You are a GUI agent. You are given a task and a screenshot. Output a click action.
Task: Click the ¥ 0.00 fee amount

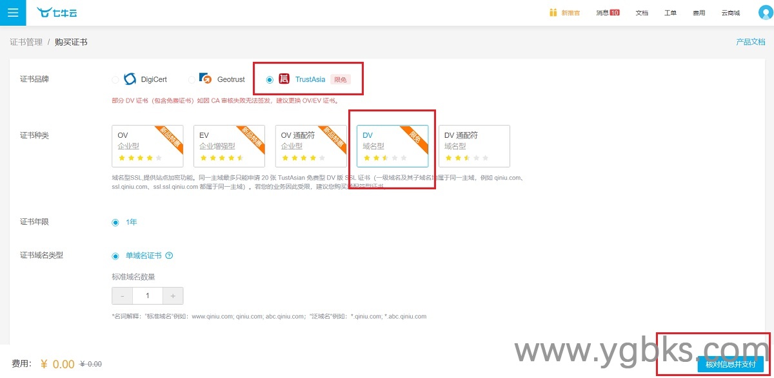[x=57, y=364]
